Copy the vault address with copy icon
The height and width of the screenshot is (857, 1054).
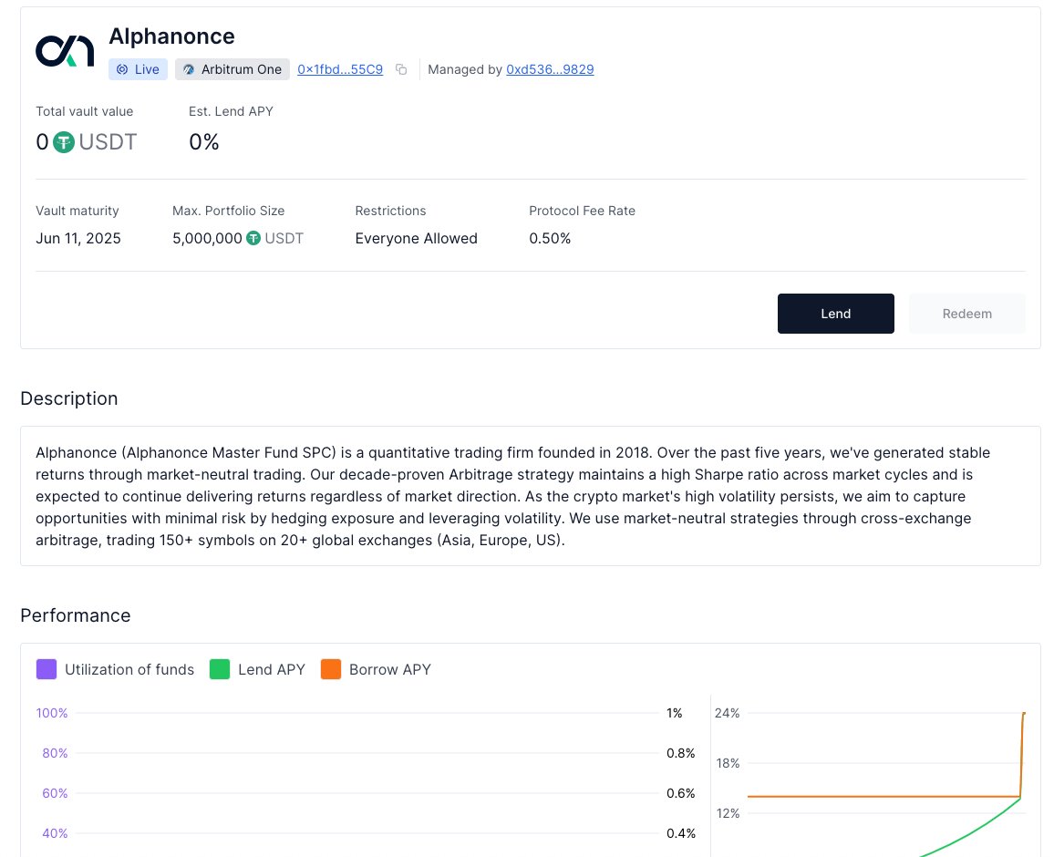coord(401,69)
